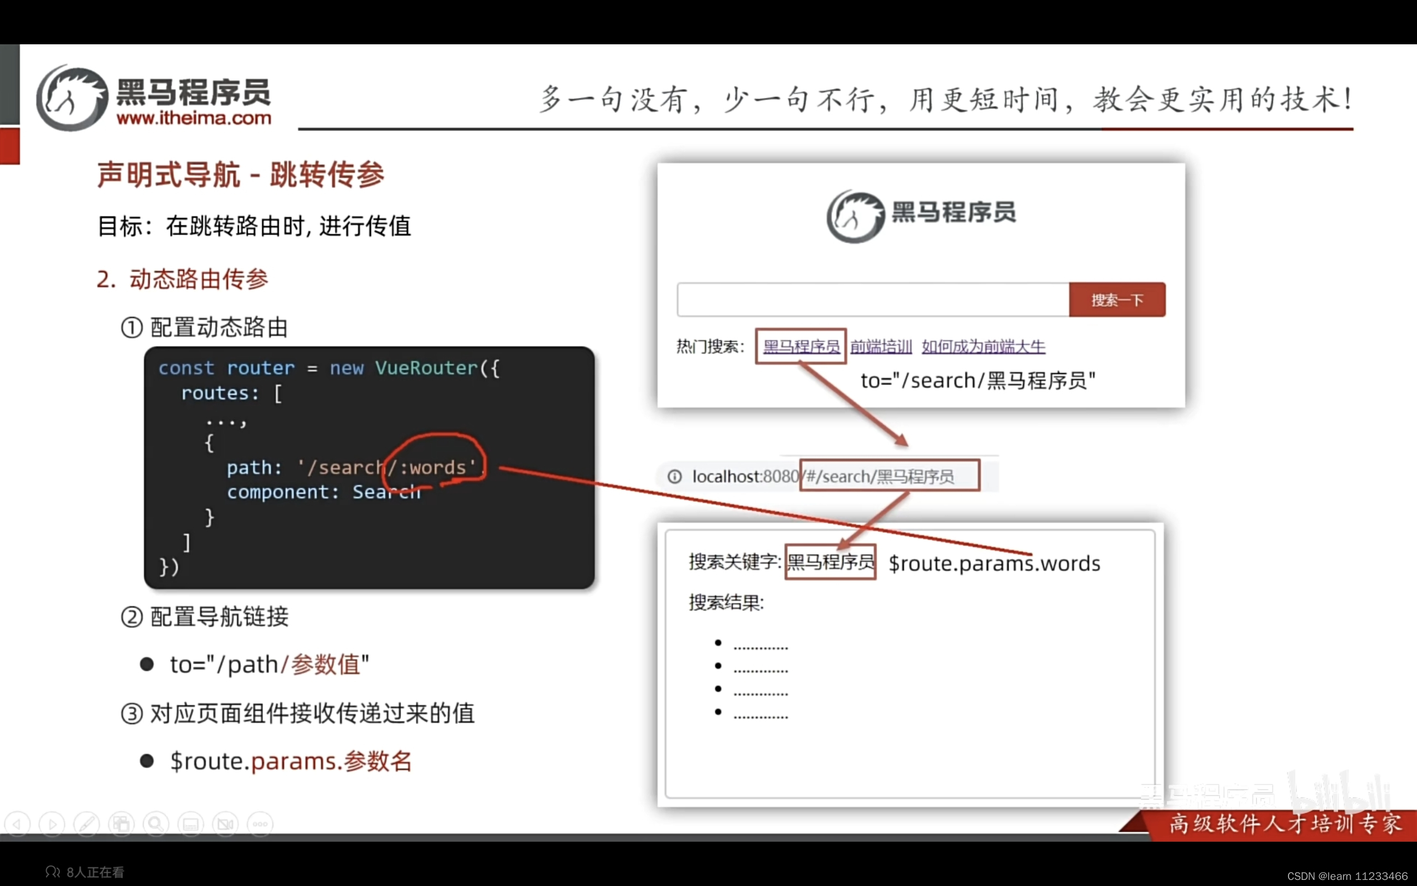Click the 目标：在跳转路由时, 进行传值 line
1417x886 pixels.
[x=254, y=226]
